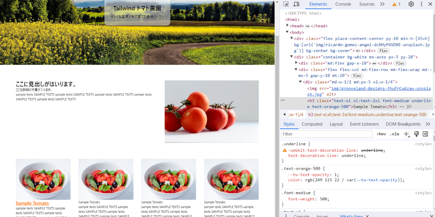Toggle the flex badge after mt-20
Screen dimensions: 435x217
click(x=357, y=76)
